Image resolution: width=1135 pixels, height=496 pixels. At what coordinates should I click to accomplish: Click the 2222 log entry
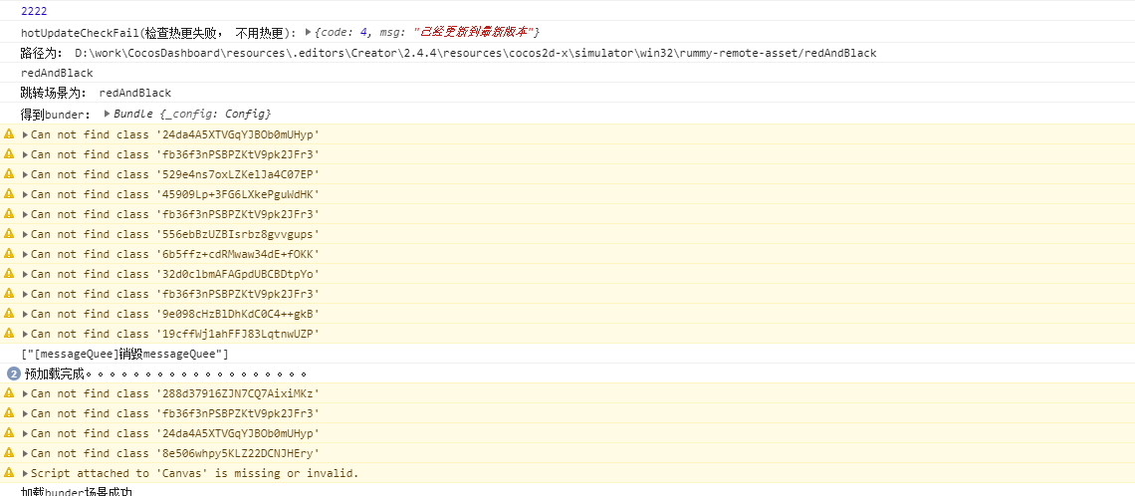tap(34, 11)
